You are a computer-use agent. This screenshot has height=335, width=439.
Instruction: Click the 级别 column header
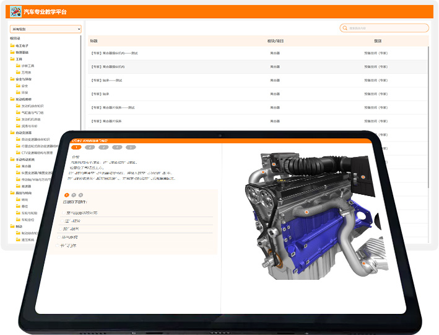pos(378,41)
